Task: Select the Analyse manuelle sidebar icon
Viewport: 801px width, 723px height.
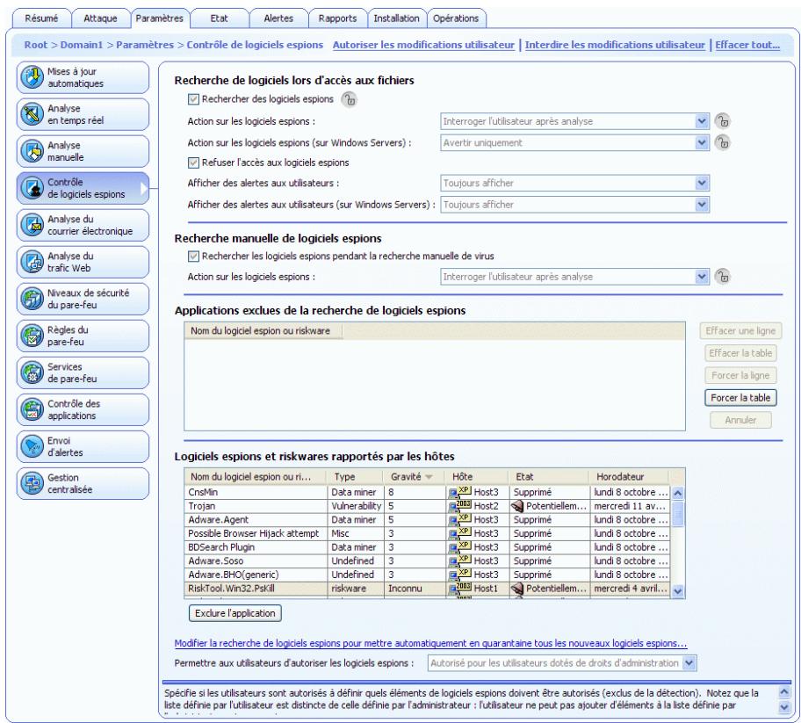Action: tap(32, 151)
